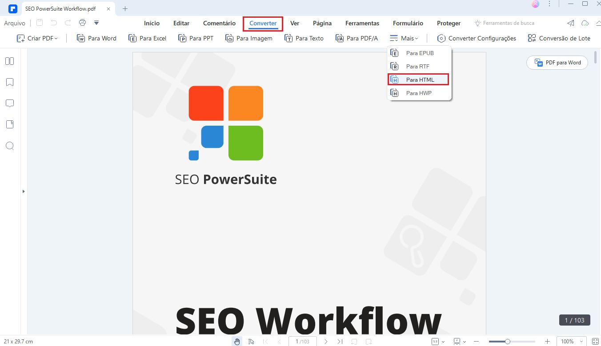The width and height of the screenshot is (601, 346).
Task: Collapse the Mais dropdown menu
Action: pyautogui.click(x=404, y=38)
